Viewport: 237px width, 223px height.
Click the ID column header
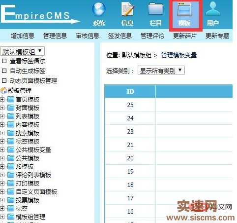(x=130, y=91)
